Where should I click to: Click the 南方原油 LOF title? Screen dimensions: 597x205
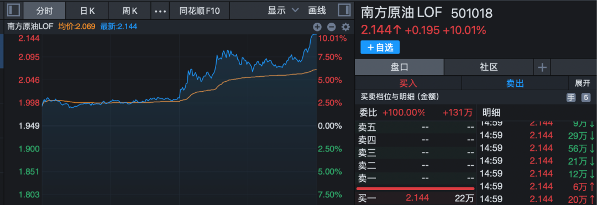point(402,13)
